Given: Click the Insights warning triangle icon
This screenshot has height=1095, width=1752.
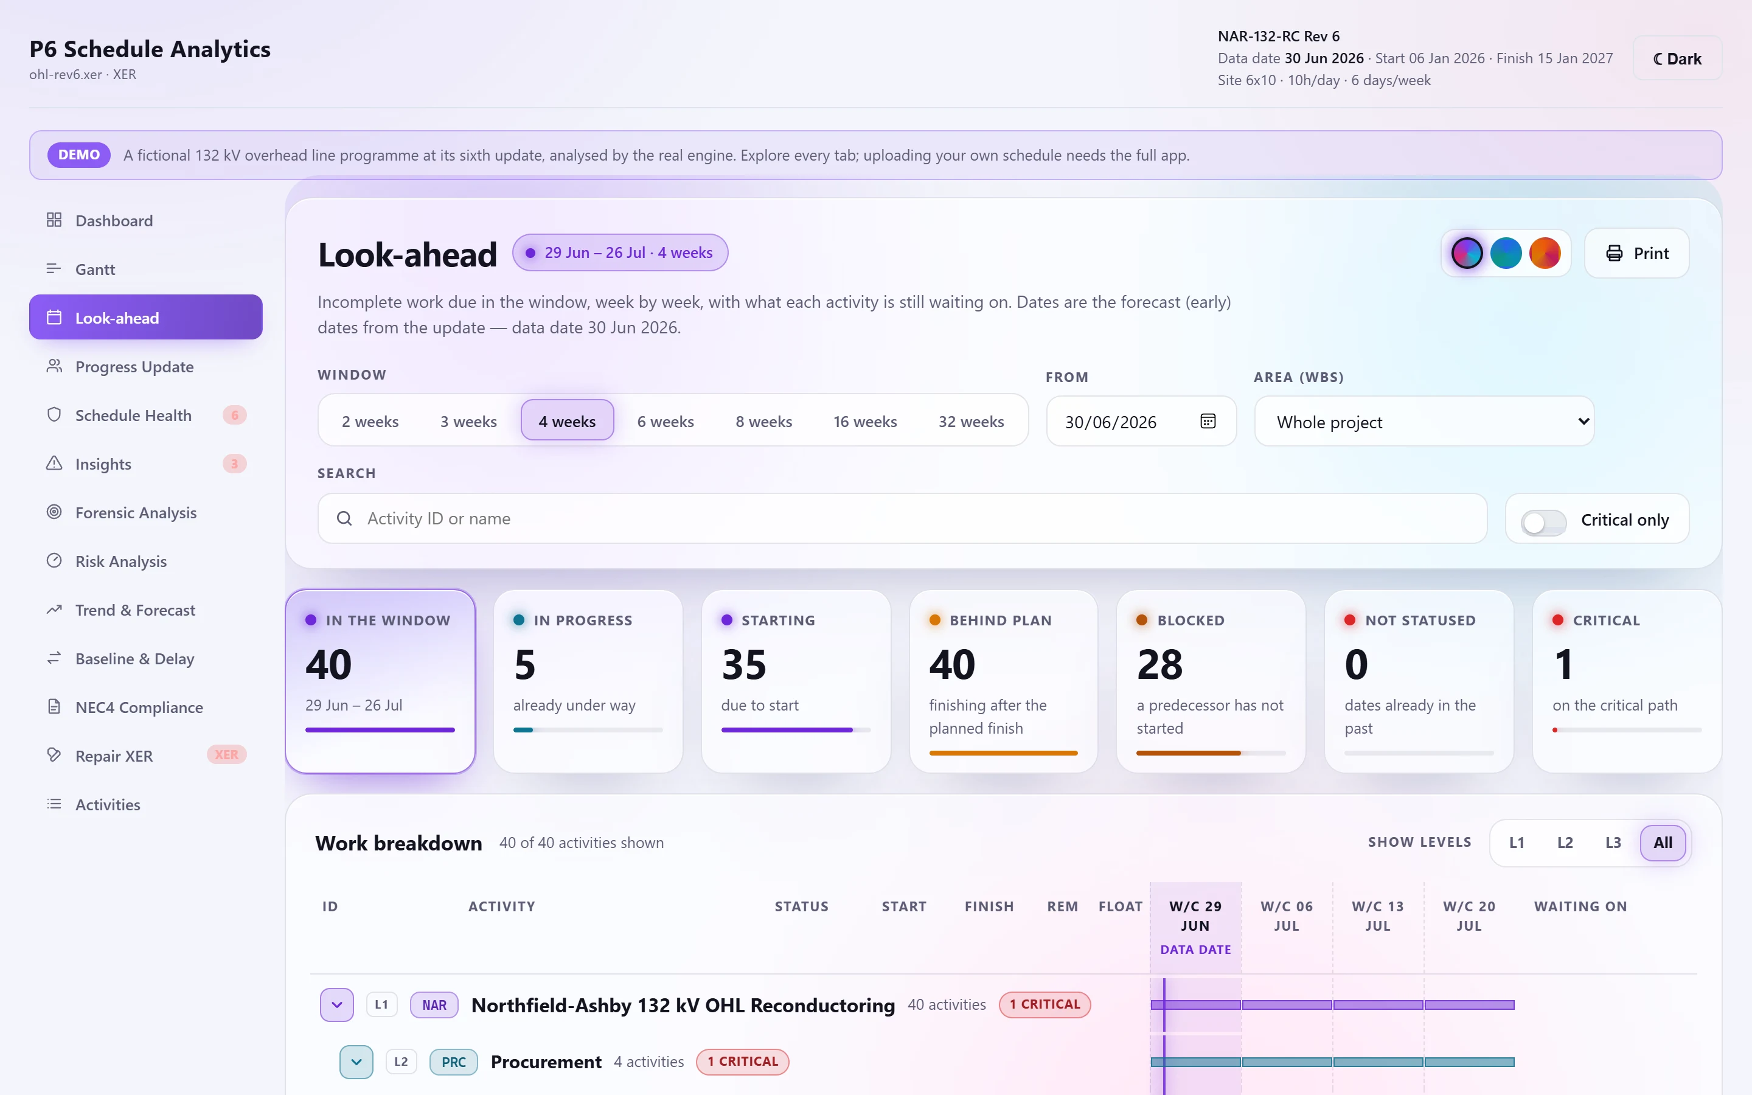Looking at the screenshot, I should pyautogui.click(x=54, y=464).
